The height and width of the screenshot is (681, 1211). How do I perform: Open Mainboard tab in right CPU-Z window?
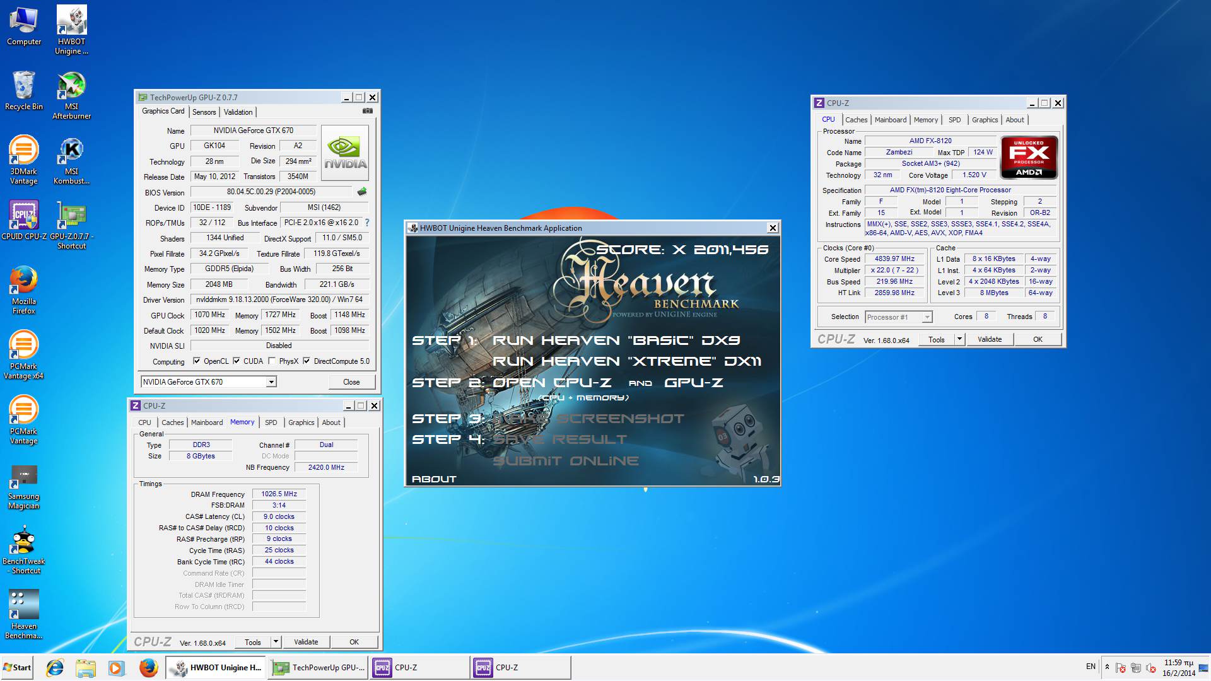click(x=891, y=120)
